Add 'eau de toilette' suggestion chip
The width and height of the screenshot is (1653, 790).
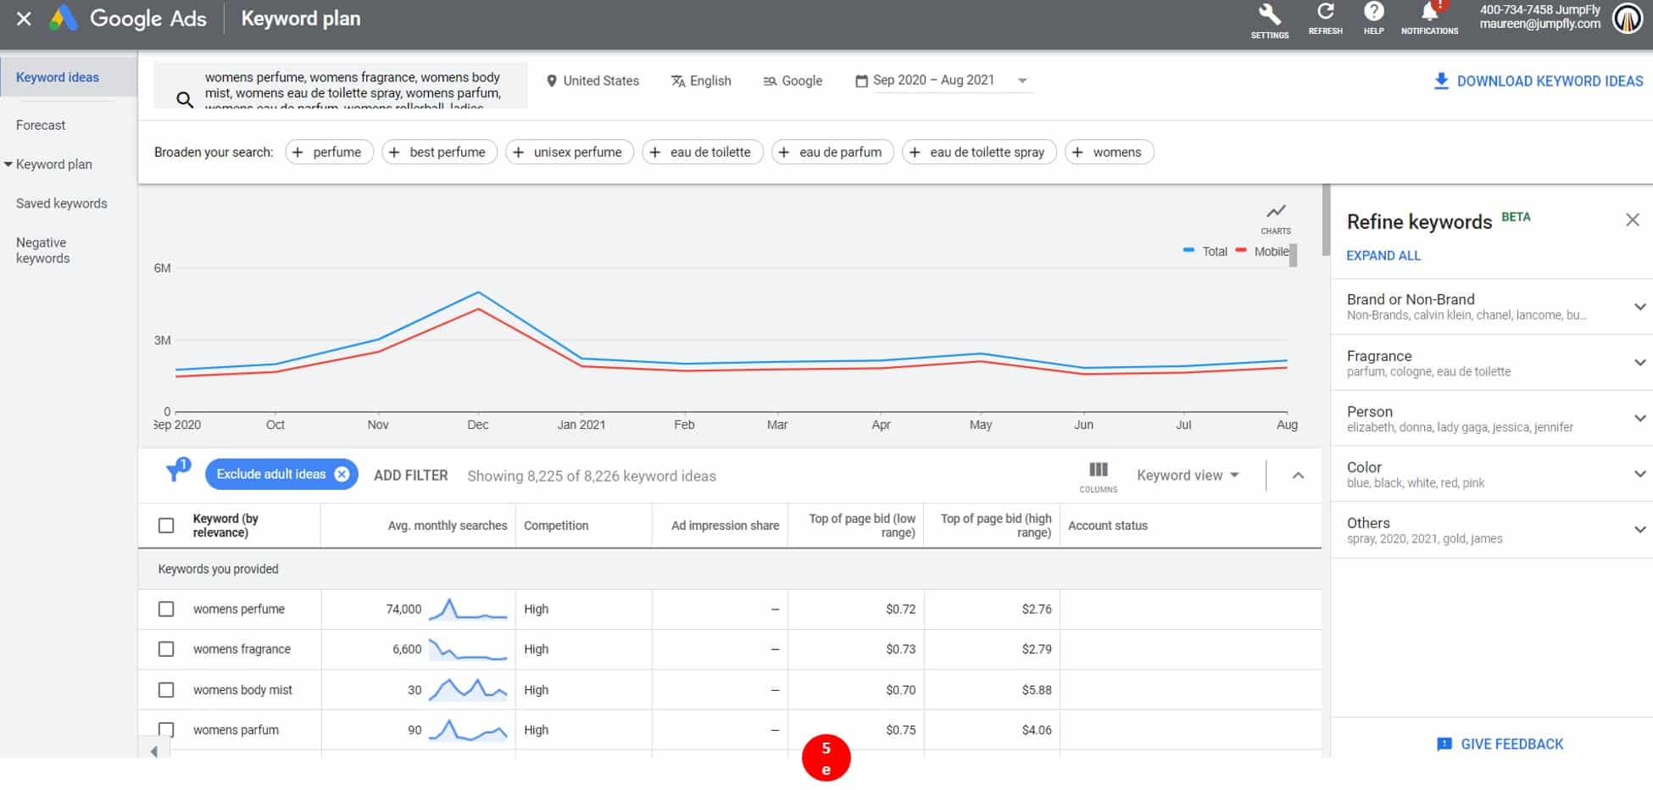[703, 152]
